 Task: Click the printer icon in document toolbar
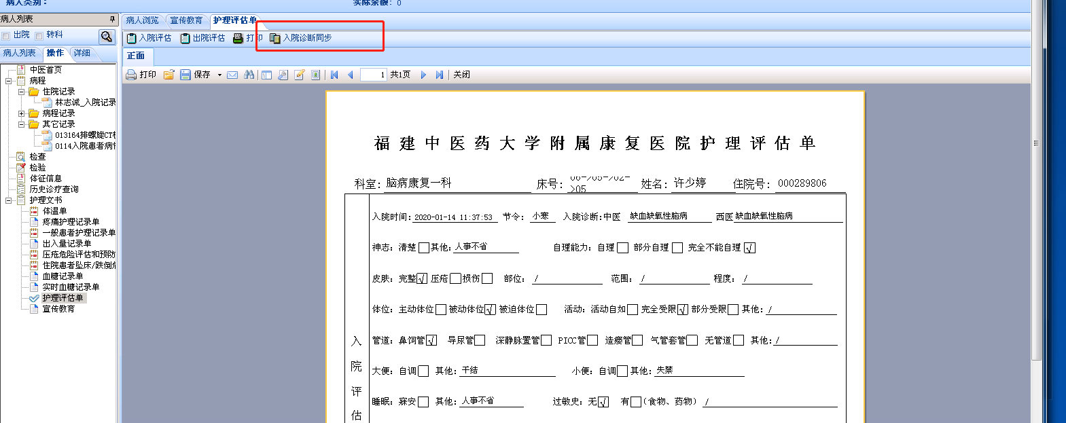[131, 75]
